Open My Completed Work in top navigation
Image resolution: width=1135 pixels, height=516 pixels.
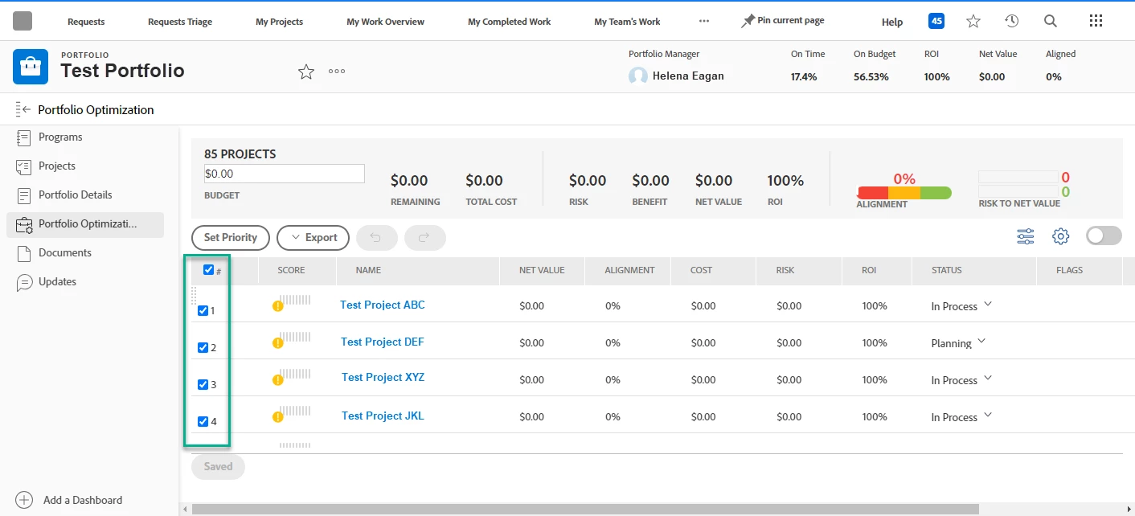point(510,22)
